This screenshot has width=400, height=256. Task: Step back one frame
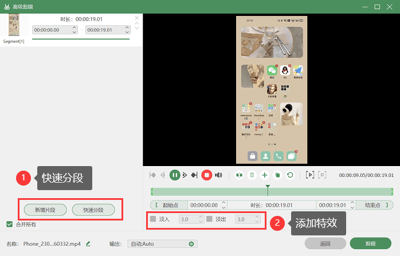[x=163, y=175]
